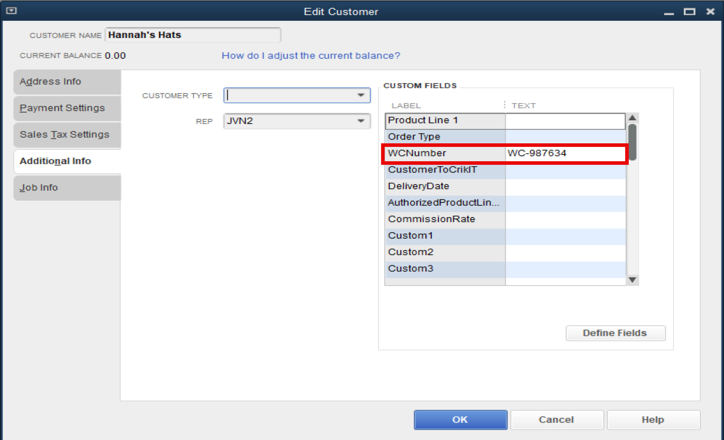Open the window system menu icon
Image resolution: width=724 pixels, height=440 pixels.
[11, 11]
